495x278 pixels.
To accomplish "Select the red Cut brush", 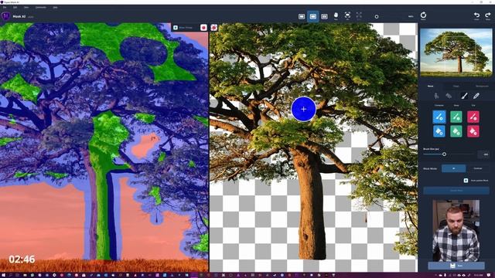I will [473, 117].
